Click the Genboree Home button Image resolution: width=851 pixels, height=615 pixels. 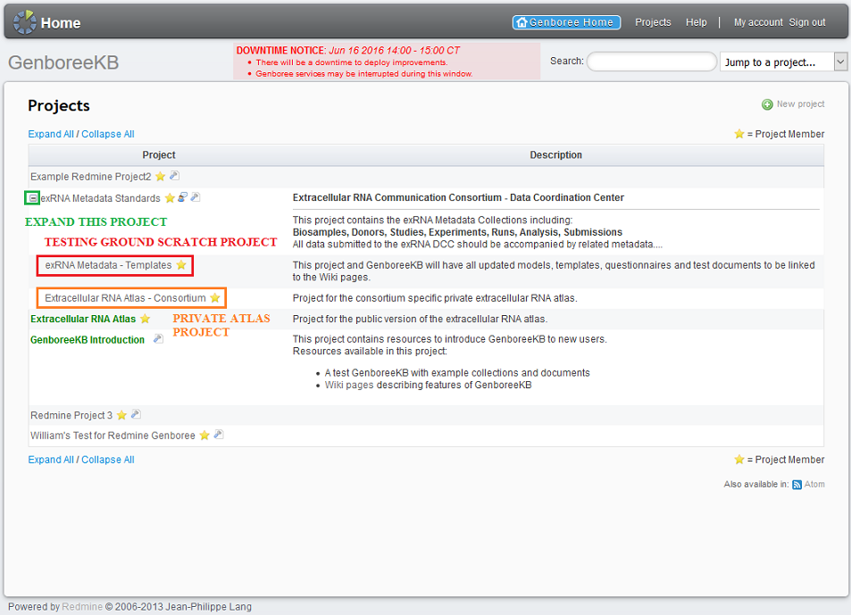coord(566,22)
